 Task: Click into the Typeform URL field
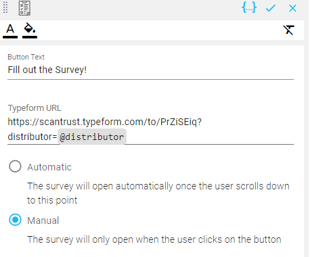(150, 129)
